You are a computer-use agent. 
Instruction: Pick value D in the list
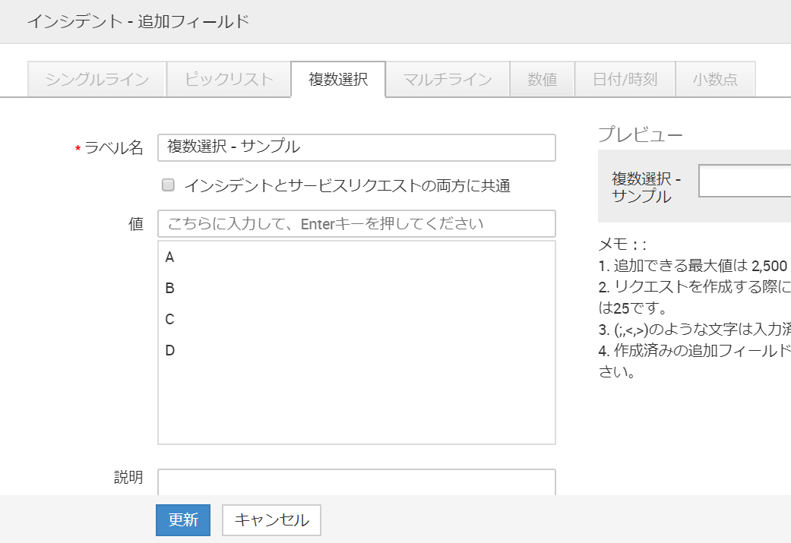(x=169, y=351)
